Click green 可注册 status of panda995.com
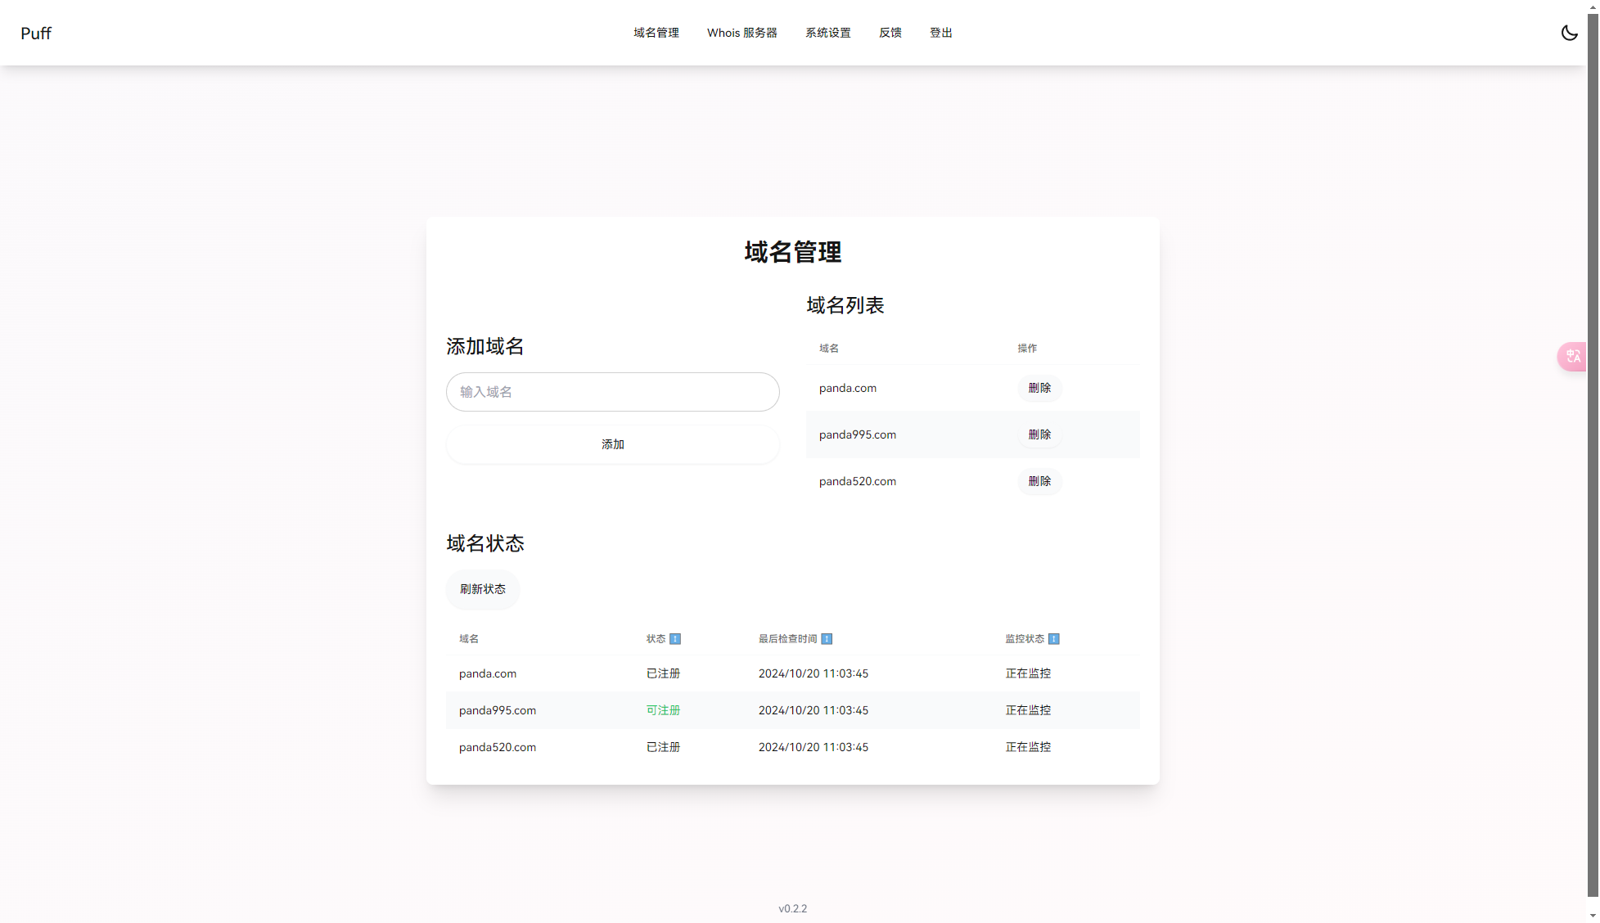The height and width of the screenshot is (923, 1600). (664, 710)
